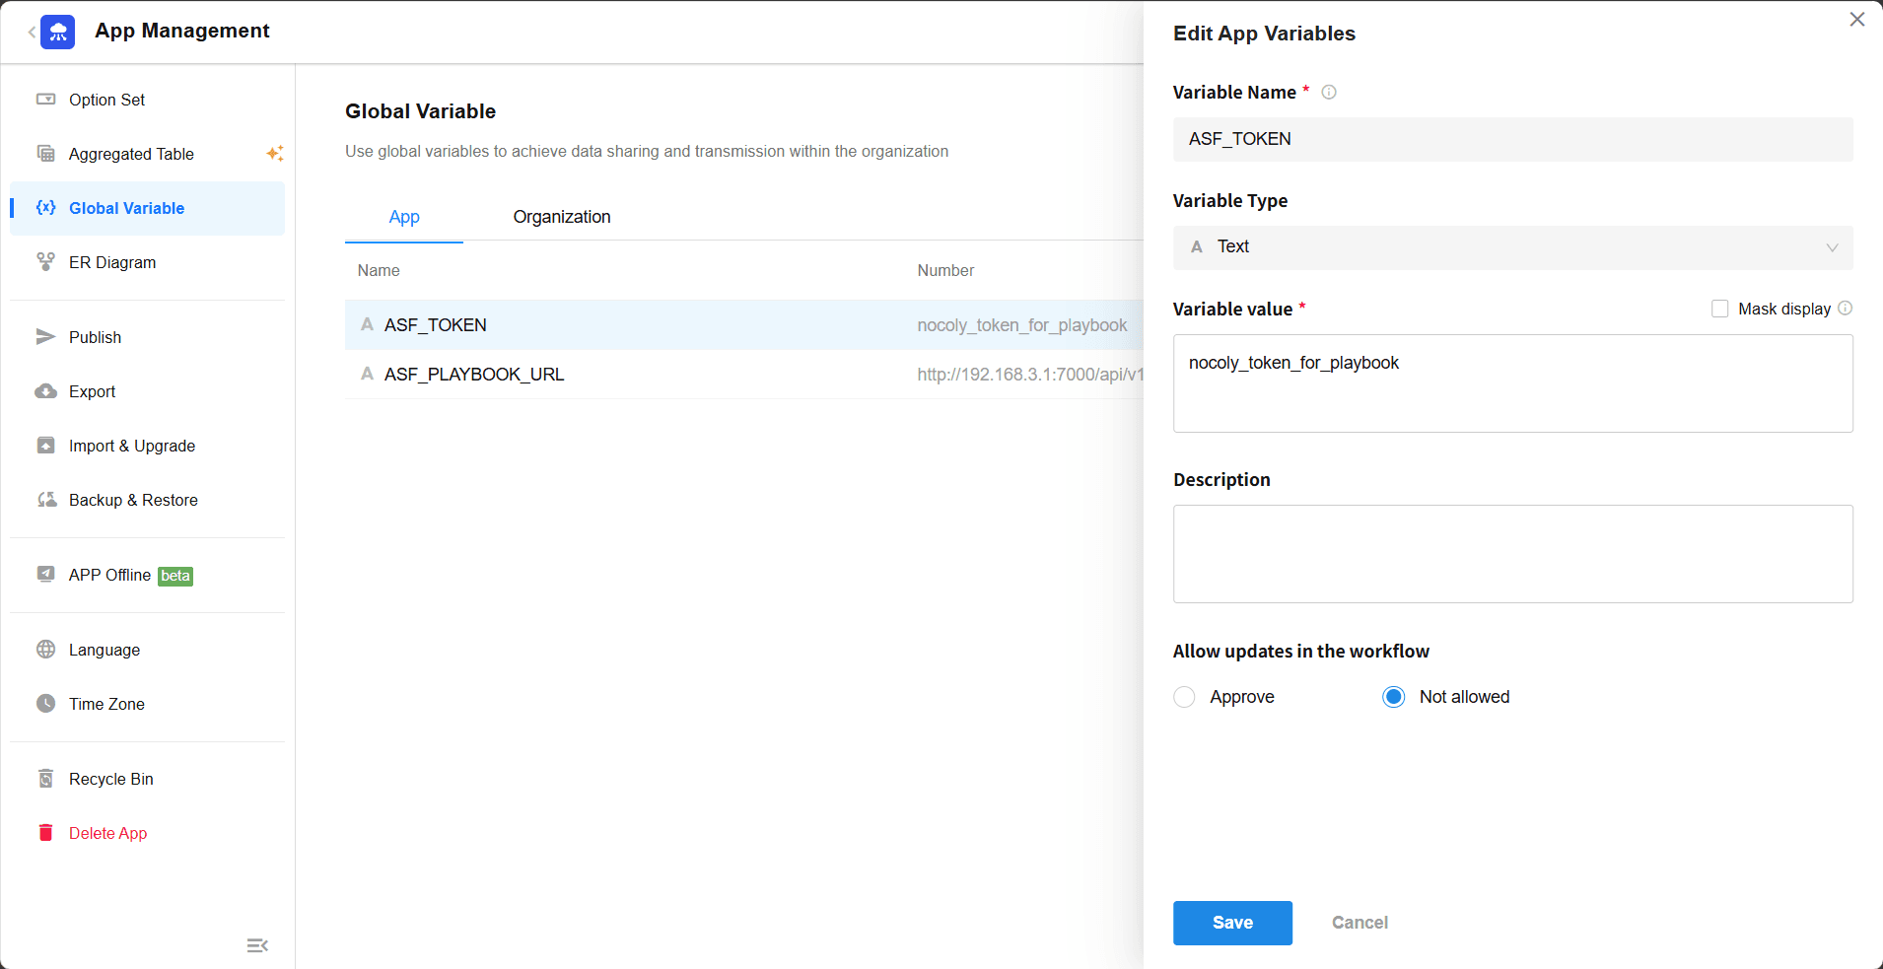Click the Save button

(1232, 923)
